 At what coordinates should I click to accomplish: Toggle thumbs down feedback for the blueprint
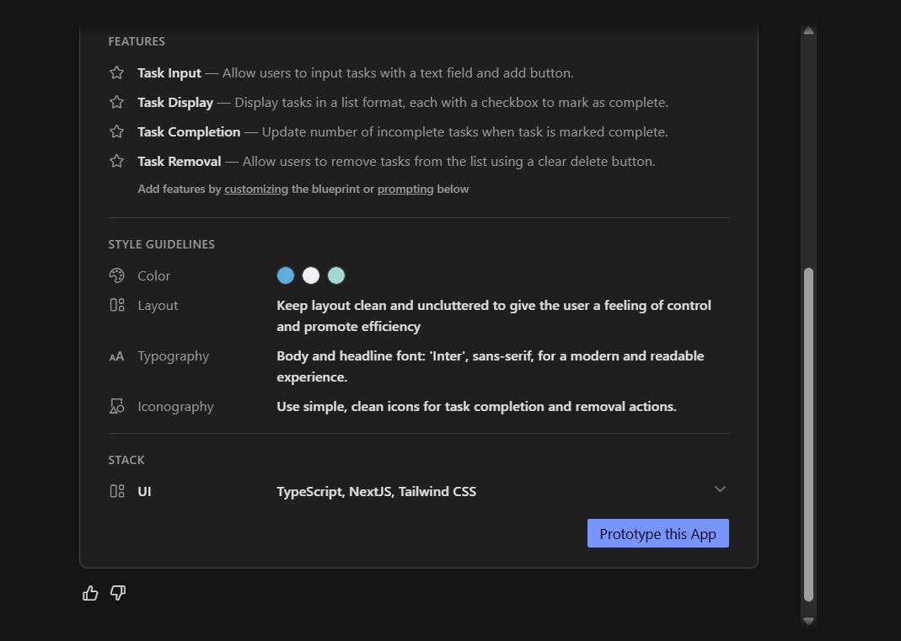[117, 593]
